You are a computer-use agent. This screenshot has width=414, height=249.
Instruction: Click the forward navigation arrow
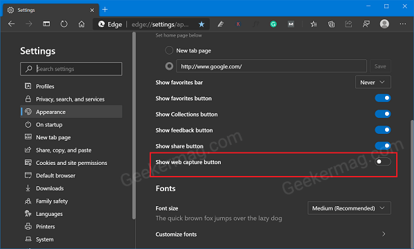[29, 24]
